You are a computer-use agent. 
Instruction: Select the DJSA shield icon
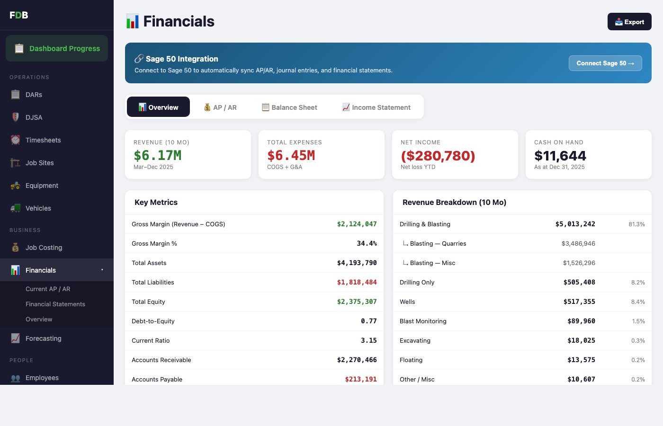pos(15,117)
